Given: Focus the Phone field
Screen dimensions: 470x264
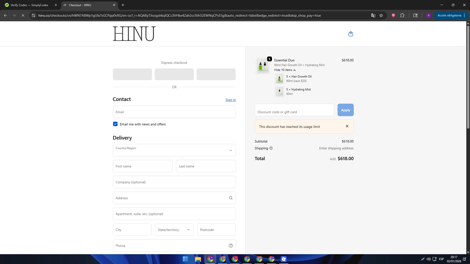Looking at the screenshot, I should click(174, 246).
